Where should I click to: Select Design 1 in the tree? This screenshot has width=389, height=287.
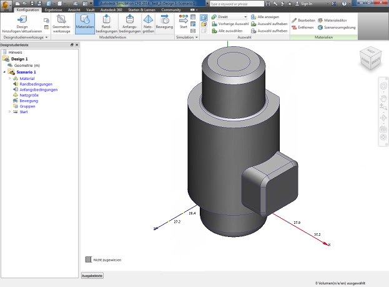click(x=19, y=59)
